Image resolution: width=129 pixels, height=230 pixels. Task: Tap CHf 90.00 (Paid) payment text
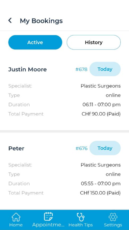(x=101, y=114)
